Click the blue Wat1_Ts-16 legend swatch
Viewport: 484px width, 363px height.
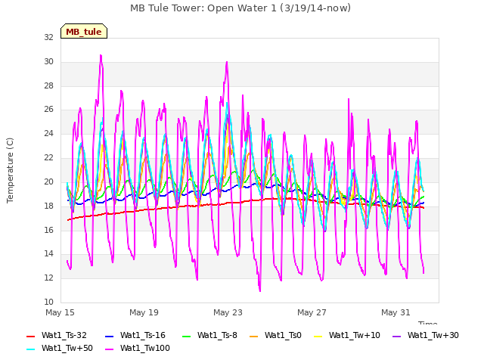pyautogui.click(x=109, y=336)
